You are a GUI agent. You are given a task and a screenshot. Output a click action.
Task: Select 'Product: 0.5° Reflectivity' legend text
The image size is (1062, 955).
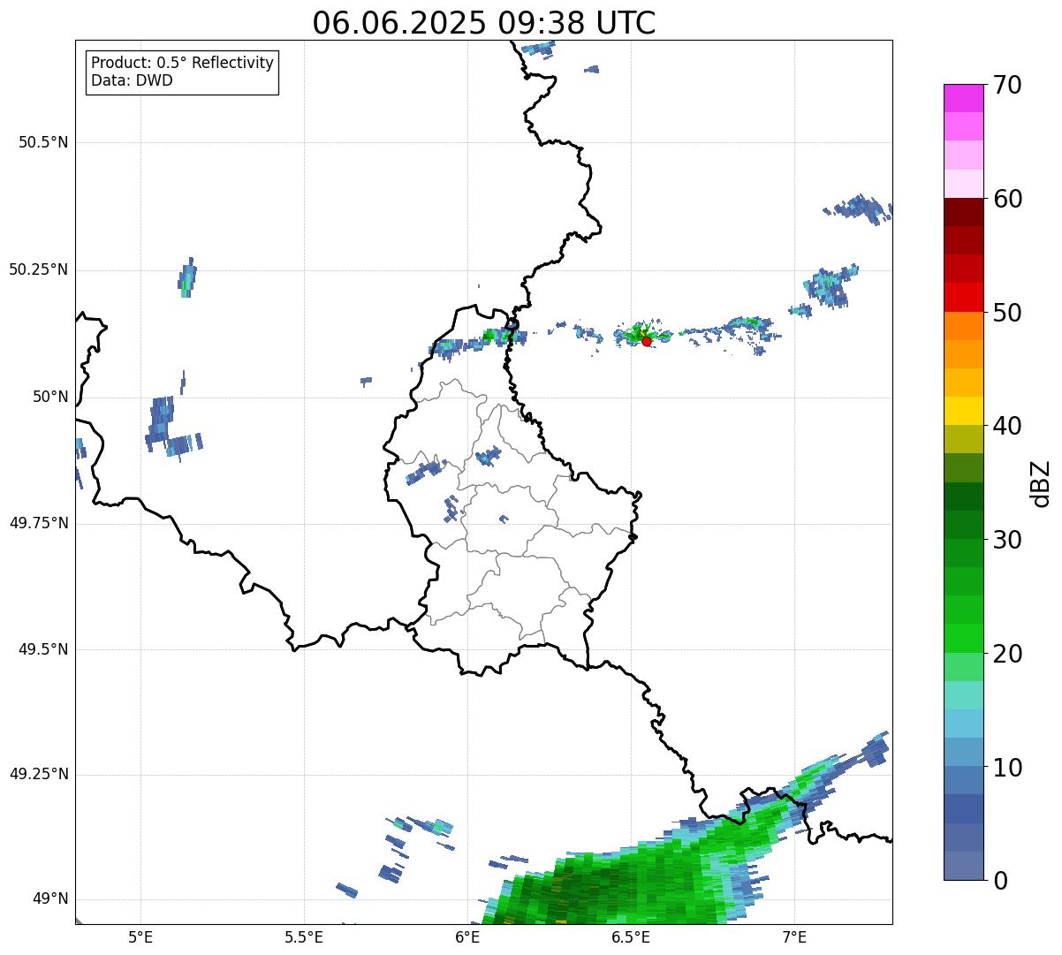(x=182, y=64)
